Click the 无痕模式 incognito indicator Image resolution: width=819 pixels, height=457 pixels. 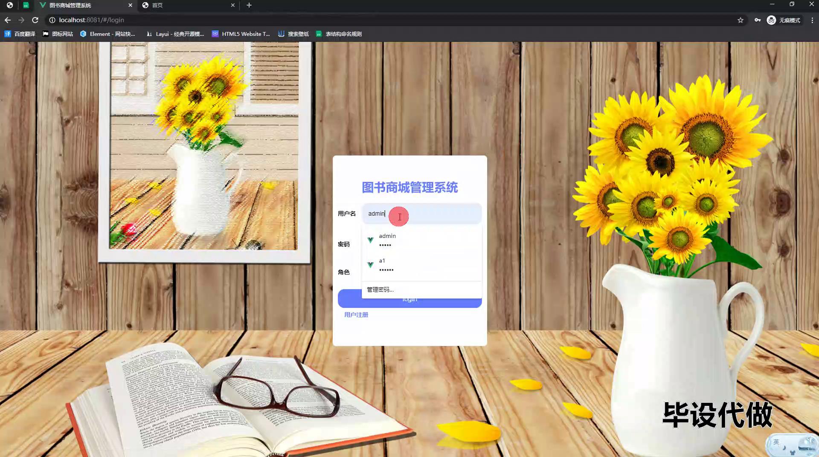pos(784,20)
